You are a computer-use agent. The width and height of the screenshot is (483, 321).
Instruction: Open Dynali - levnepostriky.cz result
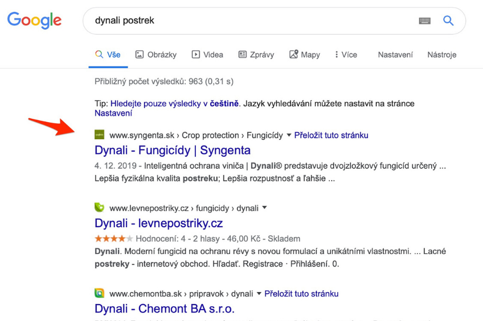[x=159, y=223]
